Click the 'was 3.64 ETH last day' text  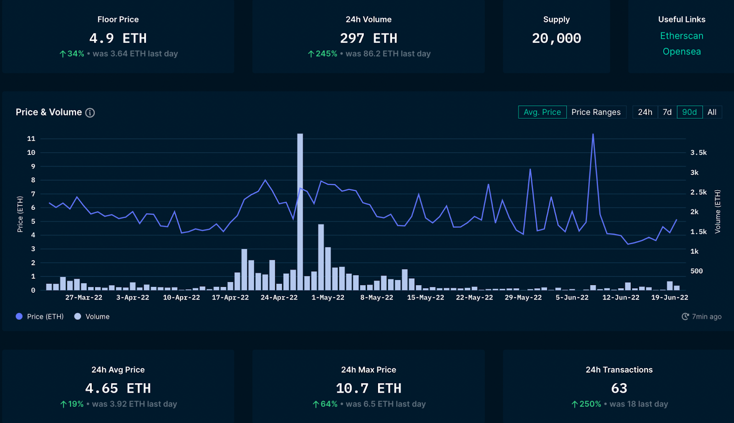135,54
